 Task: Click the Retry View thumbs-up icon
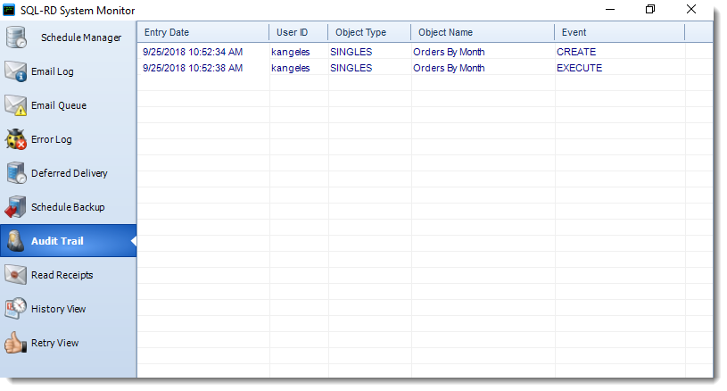pos(16,343)
